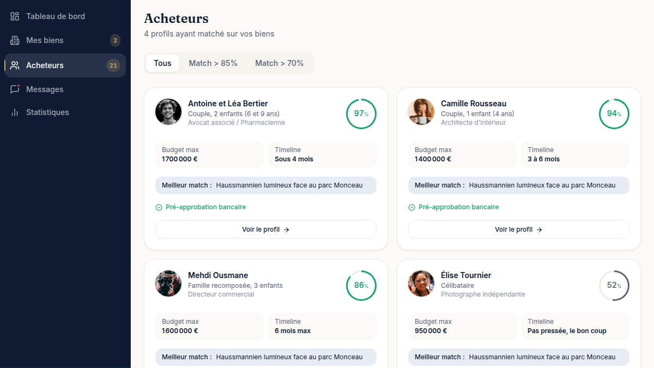Click text Architecte d'intérieur

[x=473, y=123]
